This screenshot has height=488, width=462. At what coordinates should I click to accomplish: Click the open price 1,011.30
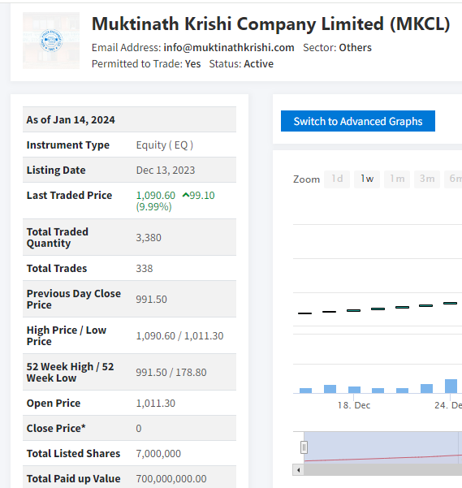click(156, 404)
